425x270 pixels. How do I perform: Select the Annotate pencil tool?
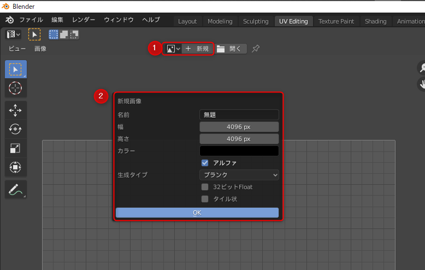pyautogui.click(x=15, y=190)
